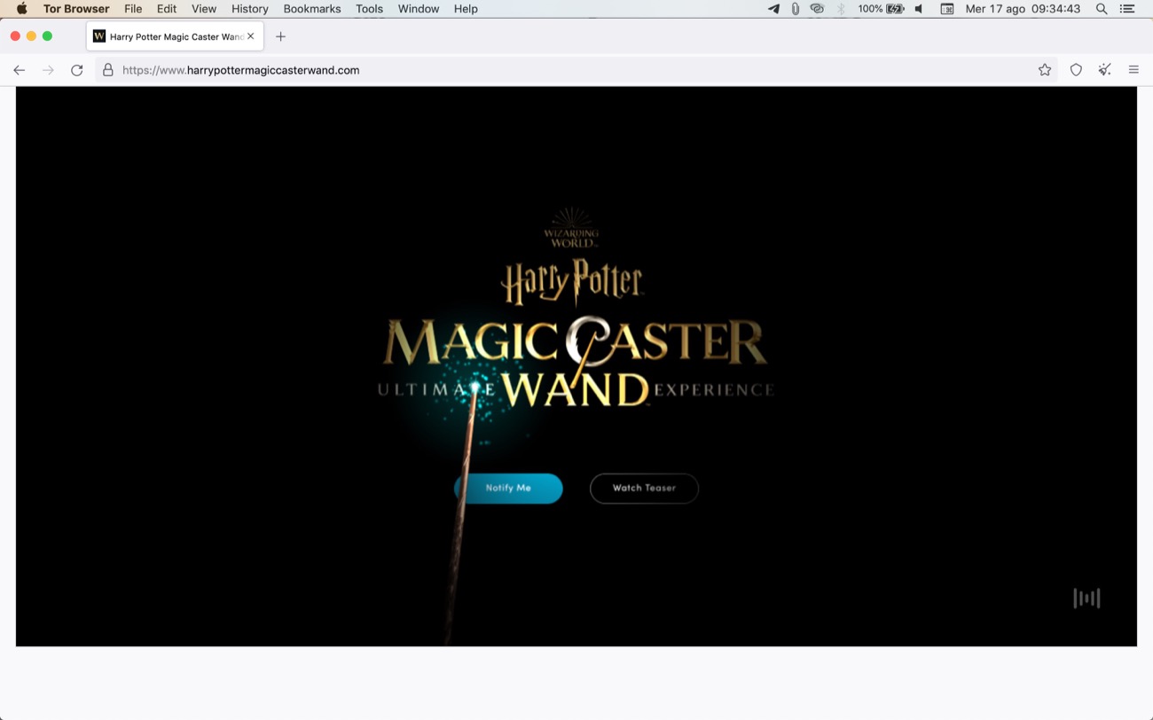Expand the Notification Center list icon

pos(1127,9)
